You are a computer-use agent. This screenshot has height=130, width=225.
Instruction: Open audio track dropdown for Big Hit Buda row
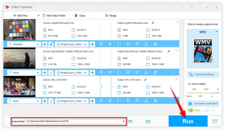point(72,73)
